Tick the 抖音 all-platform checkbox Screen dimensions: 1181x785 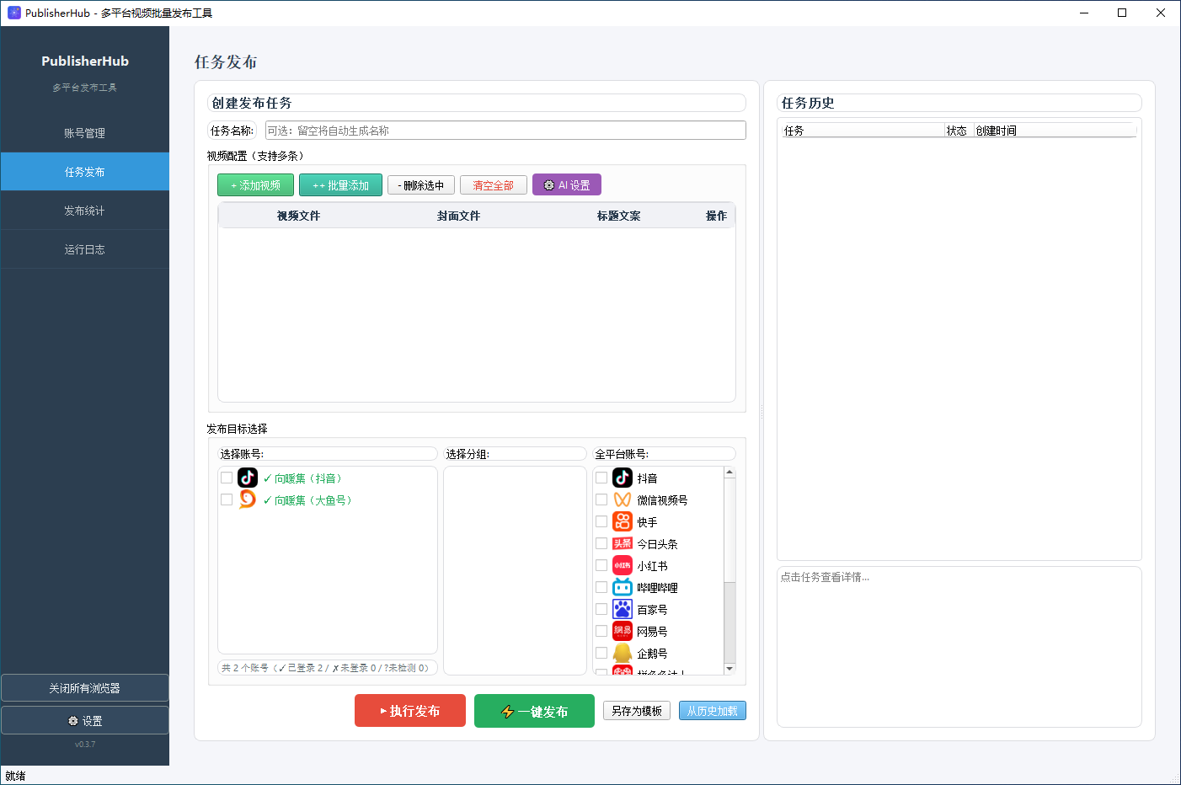coord(601,478)
